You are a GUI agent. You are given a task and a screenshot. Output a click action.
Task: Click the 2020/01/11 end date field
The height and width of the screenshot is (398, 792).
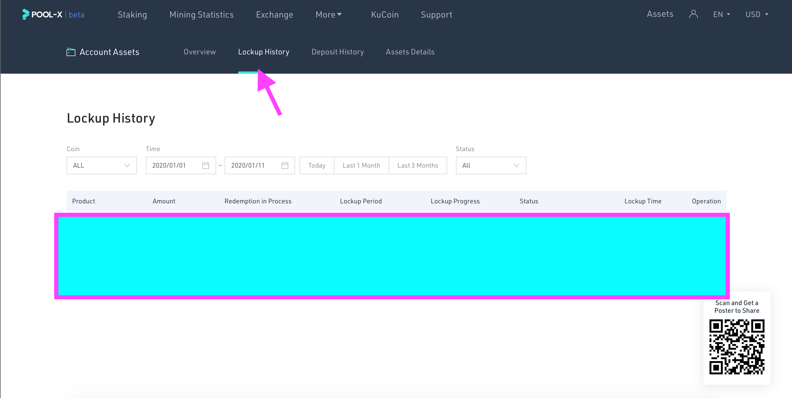click(x=260, y=165)
